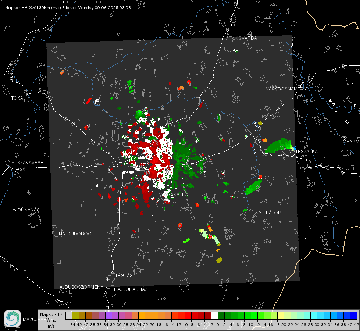
Task: Select the olive swatch between -64 and -42
Action: click(75, 316)
